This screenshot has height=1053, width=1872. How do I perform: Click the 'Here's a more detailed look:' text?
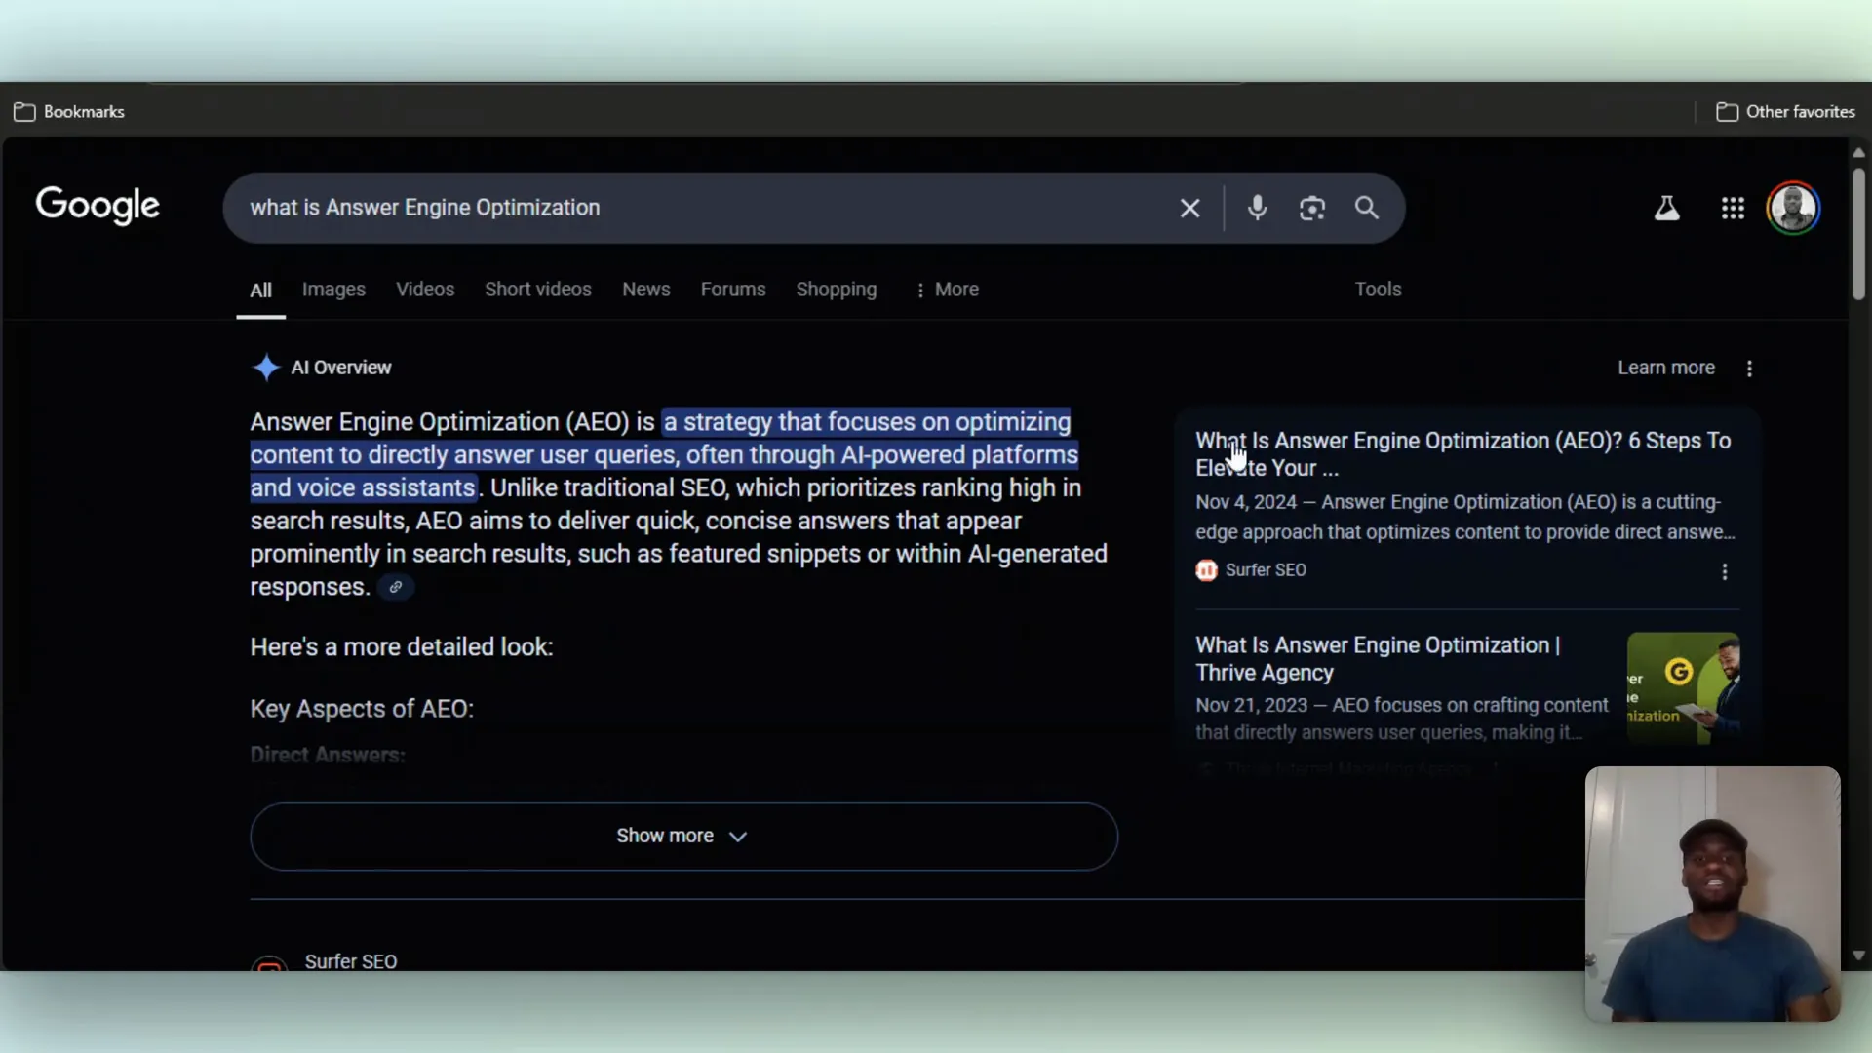(402, 647)
